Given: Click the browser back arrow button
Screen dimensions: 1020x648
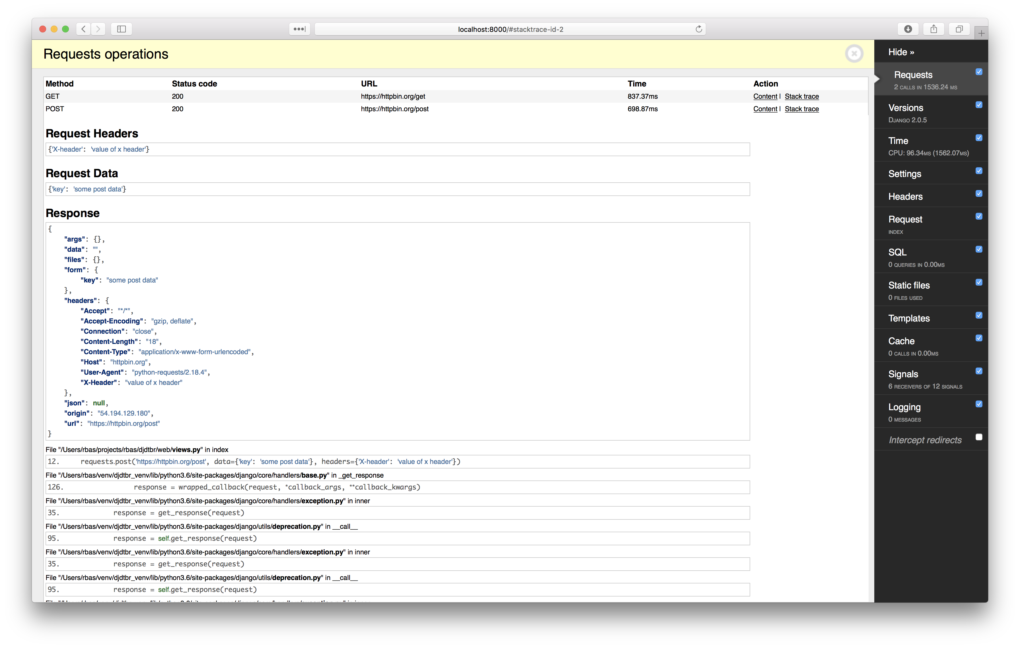Looking at the screenshot, I should click(x=83, y=29).
